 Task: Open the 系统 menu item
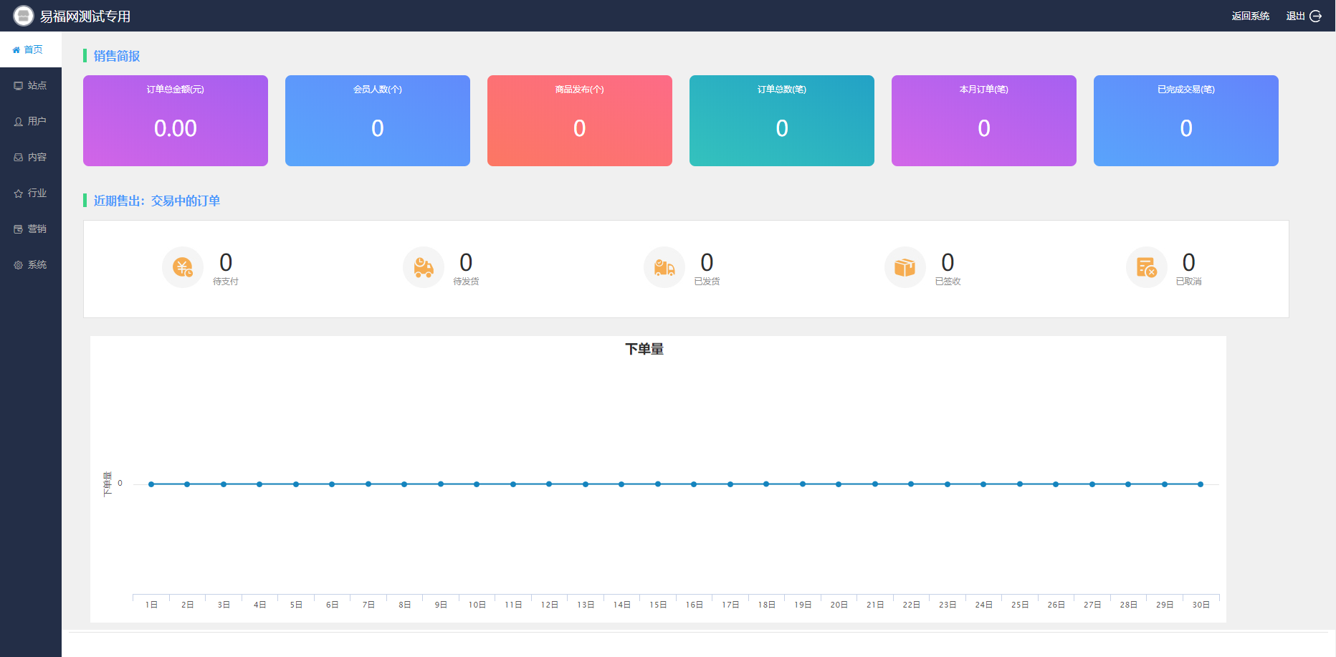tap(31, 264)
